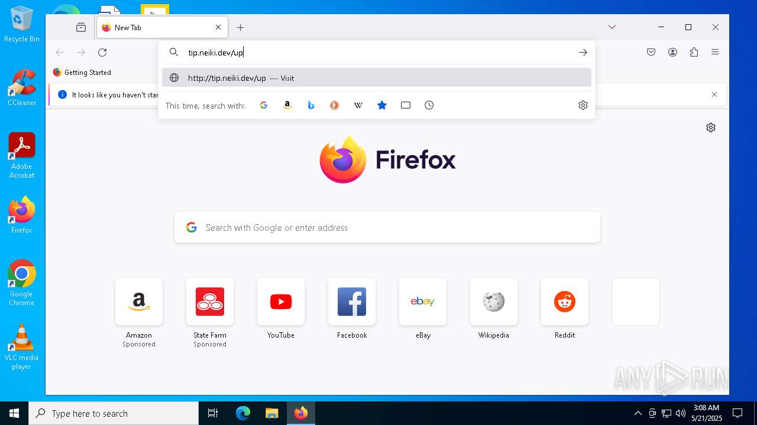Visit http://tip.neiki.dev/up suggestion
This screenshot has height=425, width=757.
tap(377, 78)
